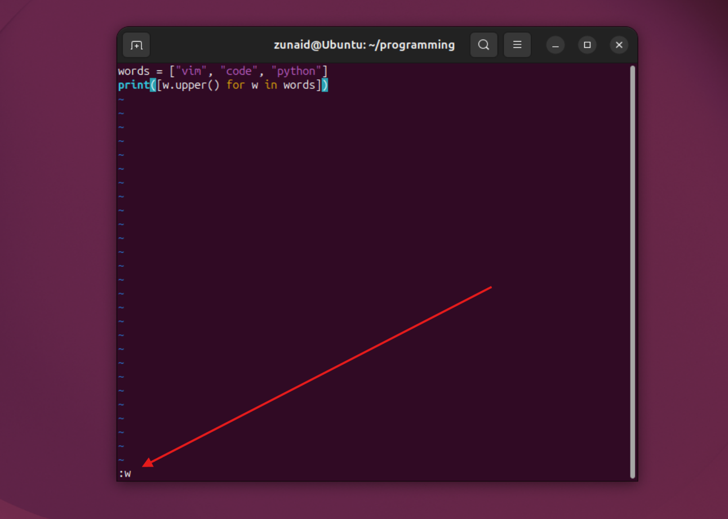728x519 pixels.
Task: Click the highlighted opening parenthesis after "print"
Action: coord(153,86)
